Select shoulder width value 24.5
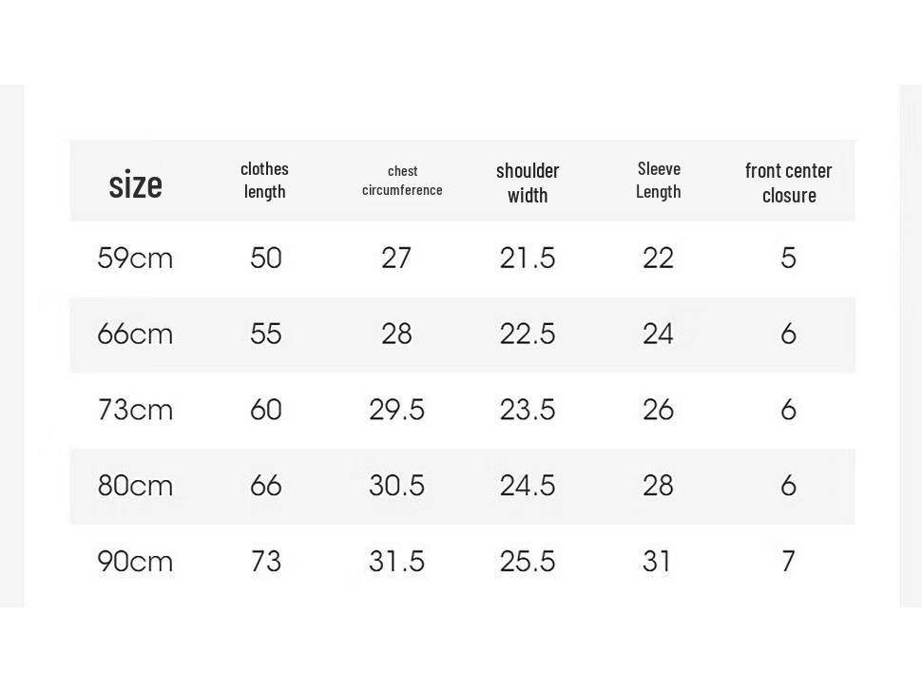Viewport: 922px width, 692px height. [x=528, y=486]
